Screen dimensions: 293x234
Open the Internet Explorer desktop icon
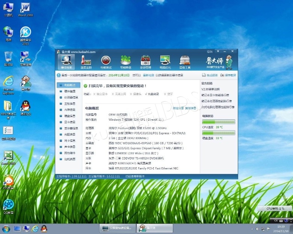(8, 85)
